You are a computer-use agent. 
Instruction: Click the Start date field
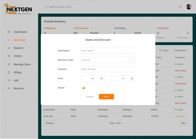(x=93, y=78)
